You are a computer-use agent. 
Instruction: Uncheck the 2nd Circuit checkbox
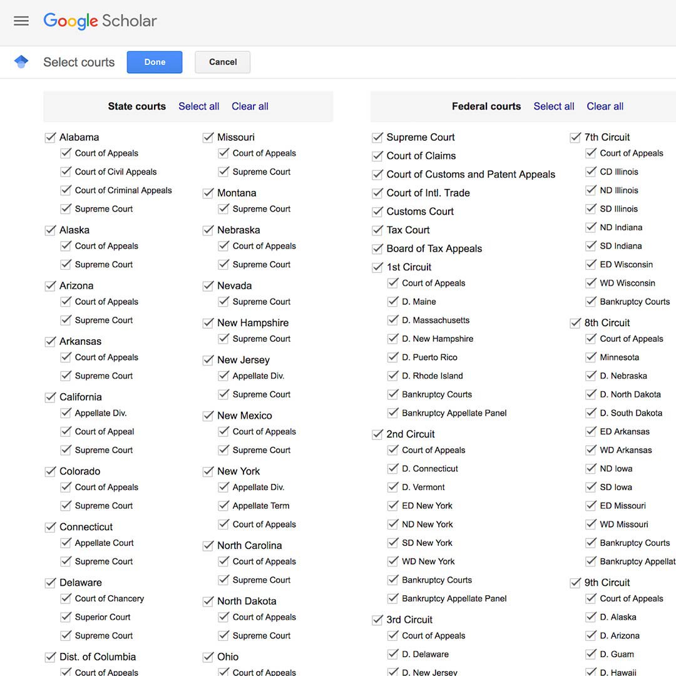(x=377, y=434)
